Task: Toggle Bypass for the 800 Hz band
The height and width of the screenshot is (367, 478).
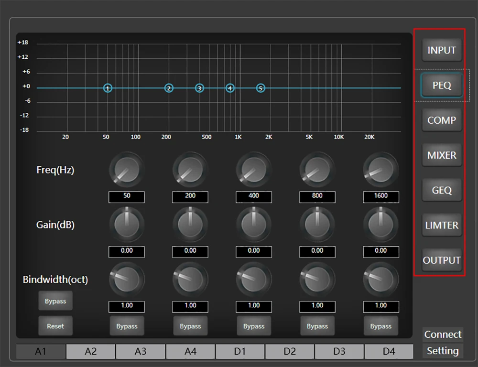Action: click(x=317, y=326)
